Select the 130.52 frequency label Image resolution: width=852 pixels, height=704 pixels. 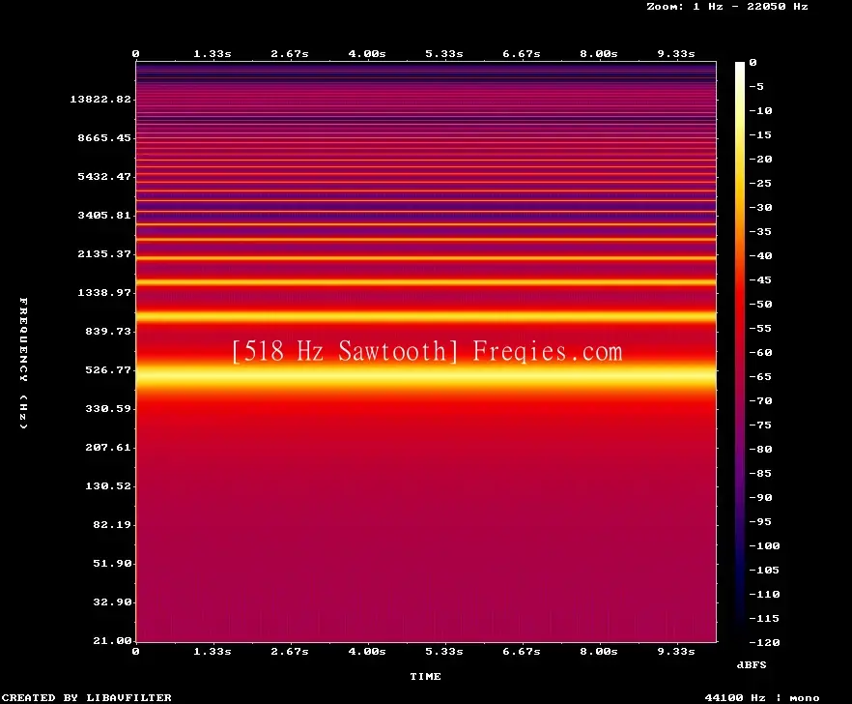tap(108, 485)
